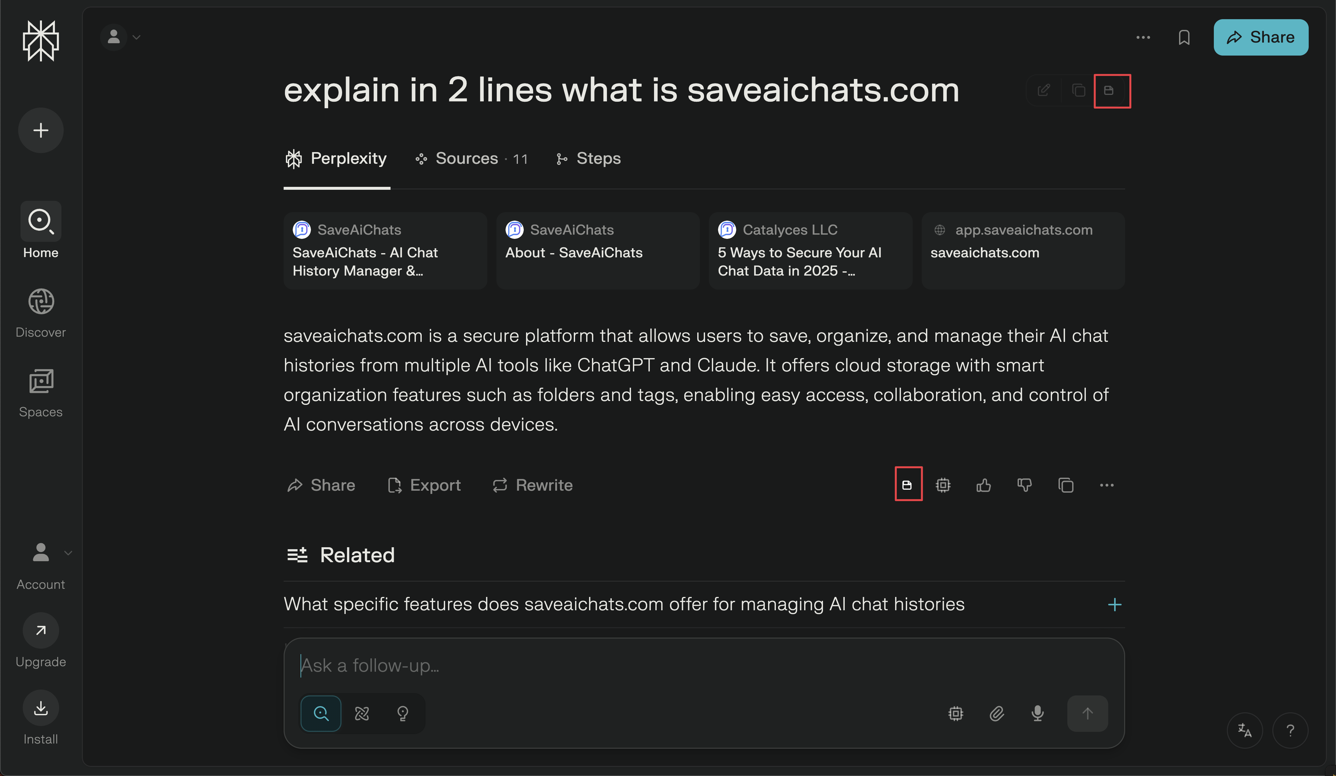Click the Rewrite button
The image size is (1336, 776).
pos(533,485)
